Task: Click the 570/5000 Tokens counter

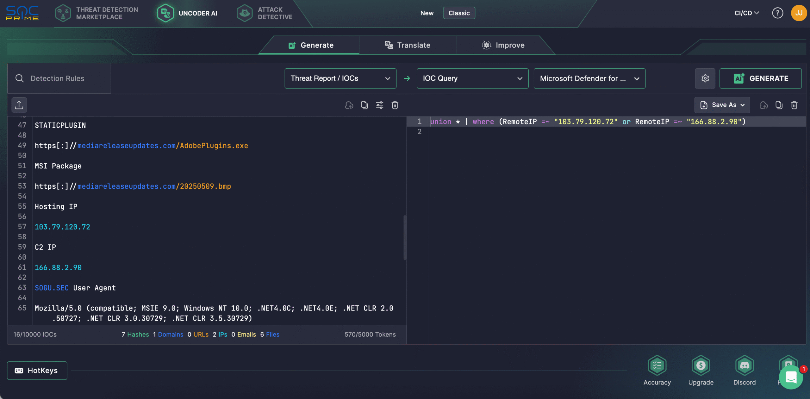Action: click(370, 335)
